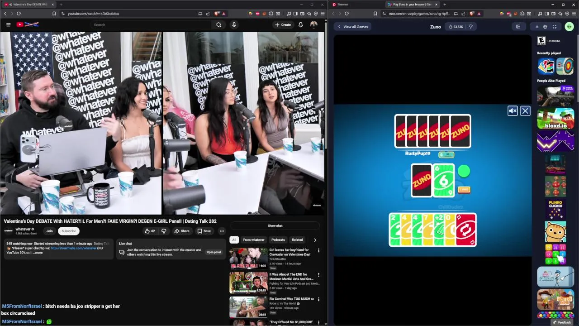The height and width of the screenshot is (326, 579).
Task: Open the 'Girl leaves her boyfriend' video thumbnail
Action: 248,258
